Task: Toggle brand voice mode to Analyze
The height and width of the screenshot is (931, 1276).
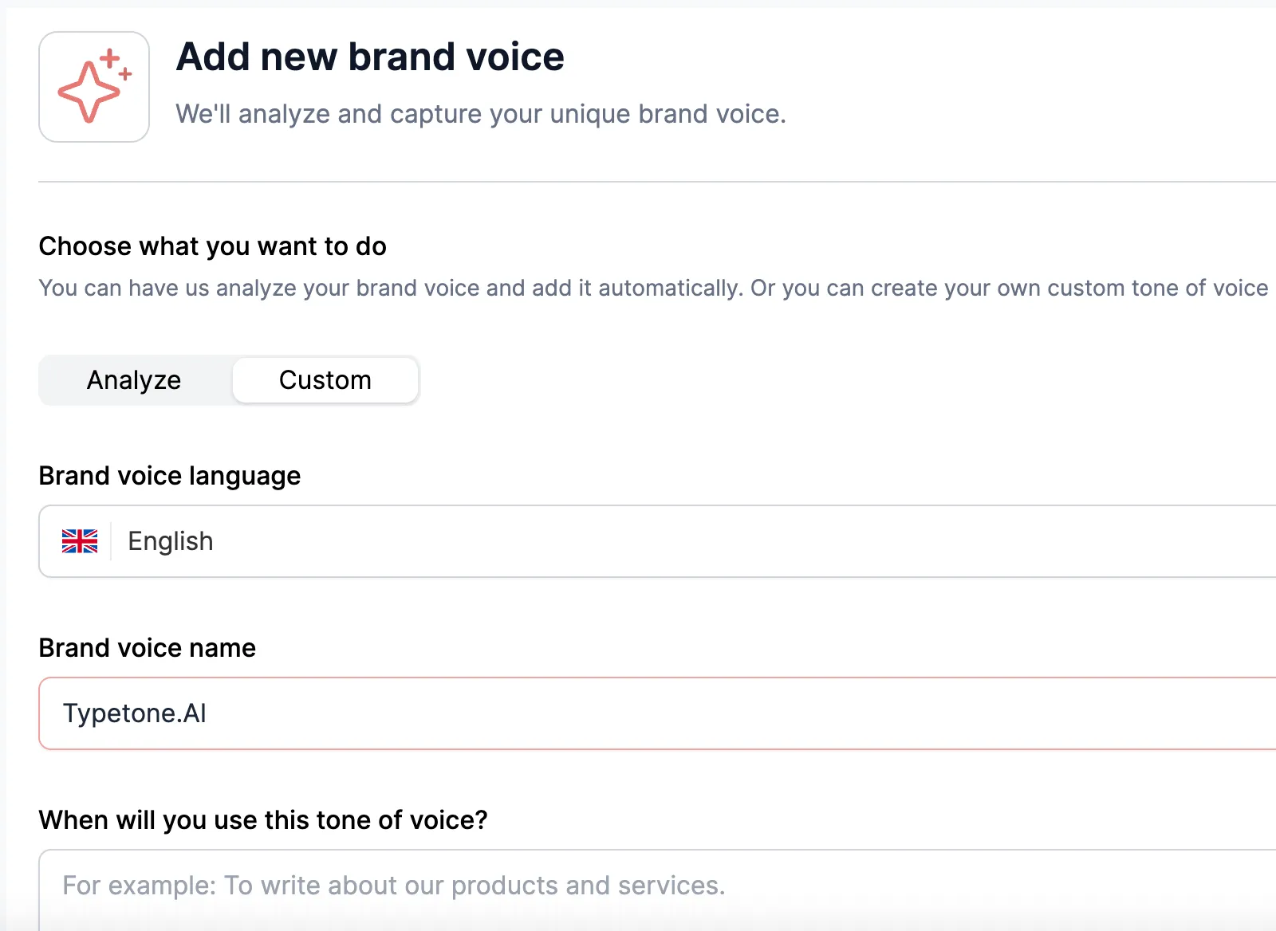Action: coord(133,380)
